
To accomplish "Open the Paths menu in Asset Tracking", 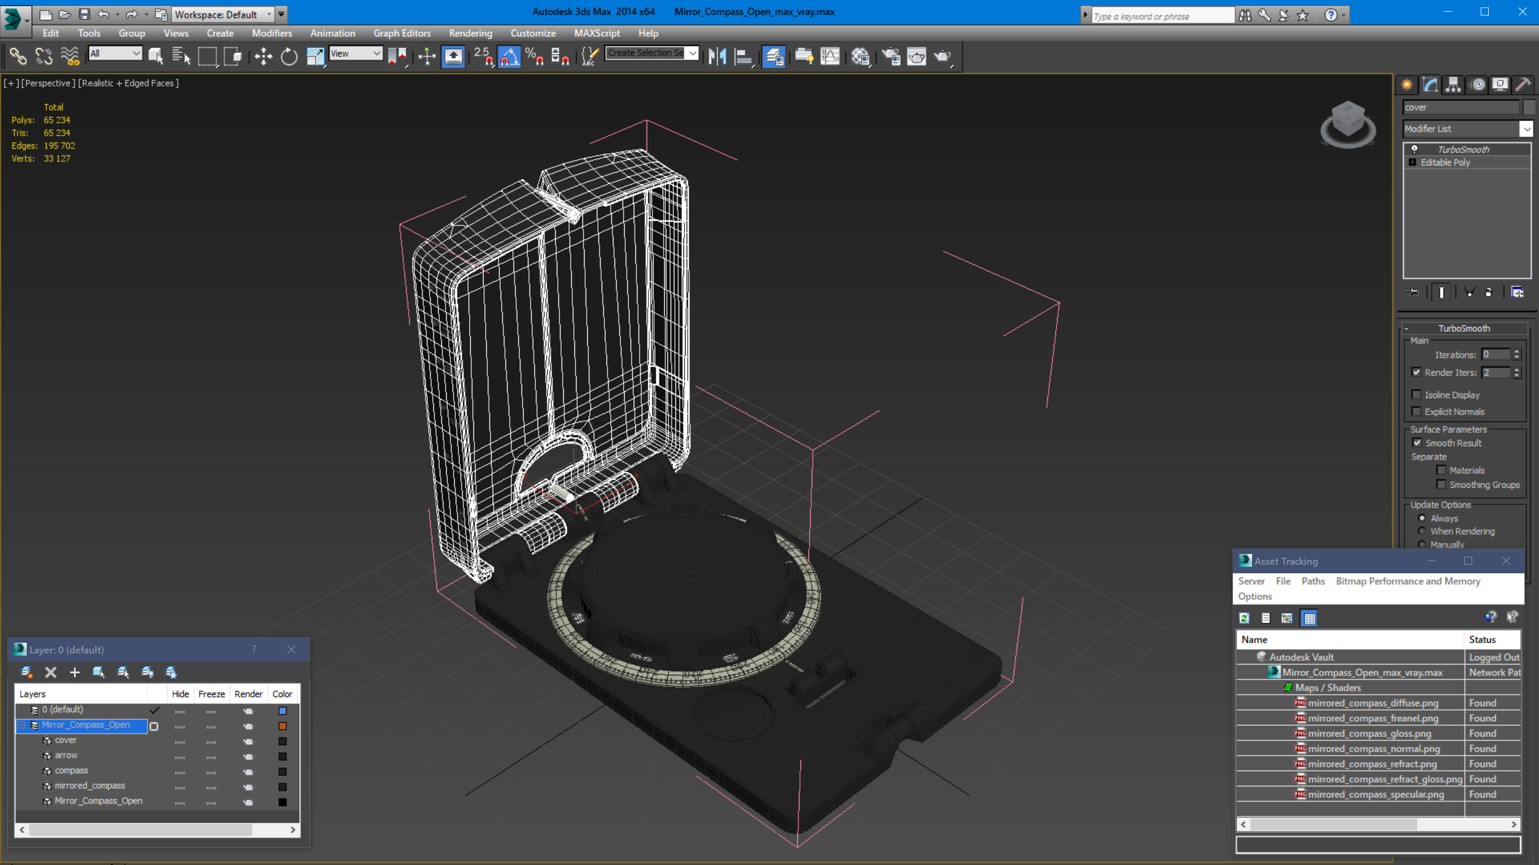I will [x=1312, y=581].
